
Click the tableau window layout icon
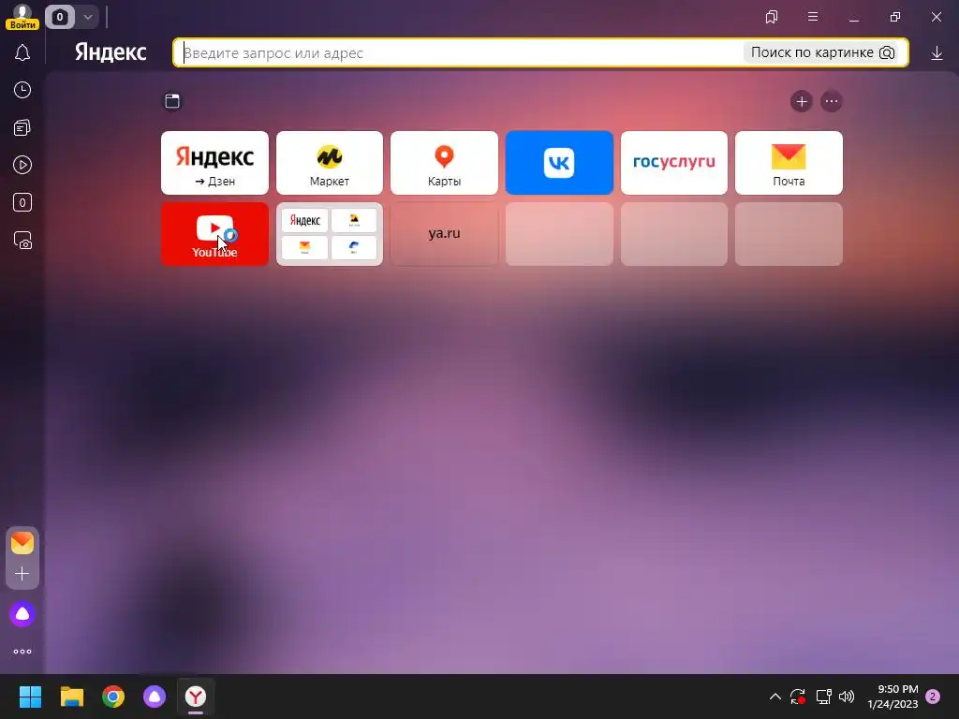[x=172, y=101]
